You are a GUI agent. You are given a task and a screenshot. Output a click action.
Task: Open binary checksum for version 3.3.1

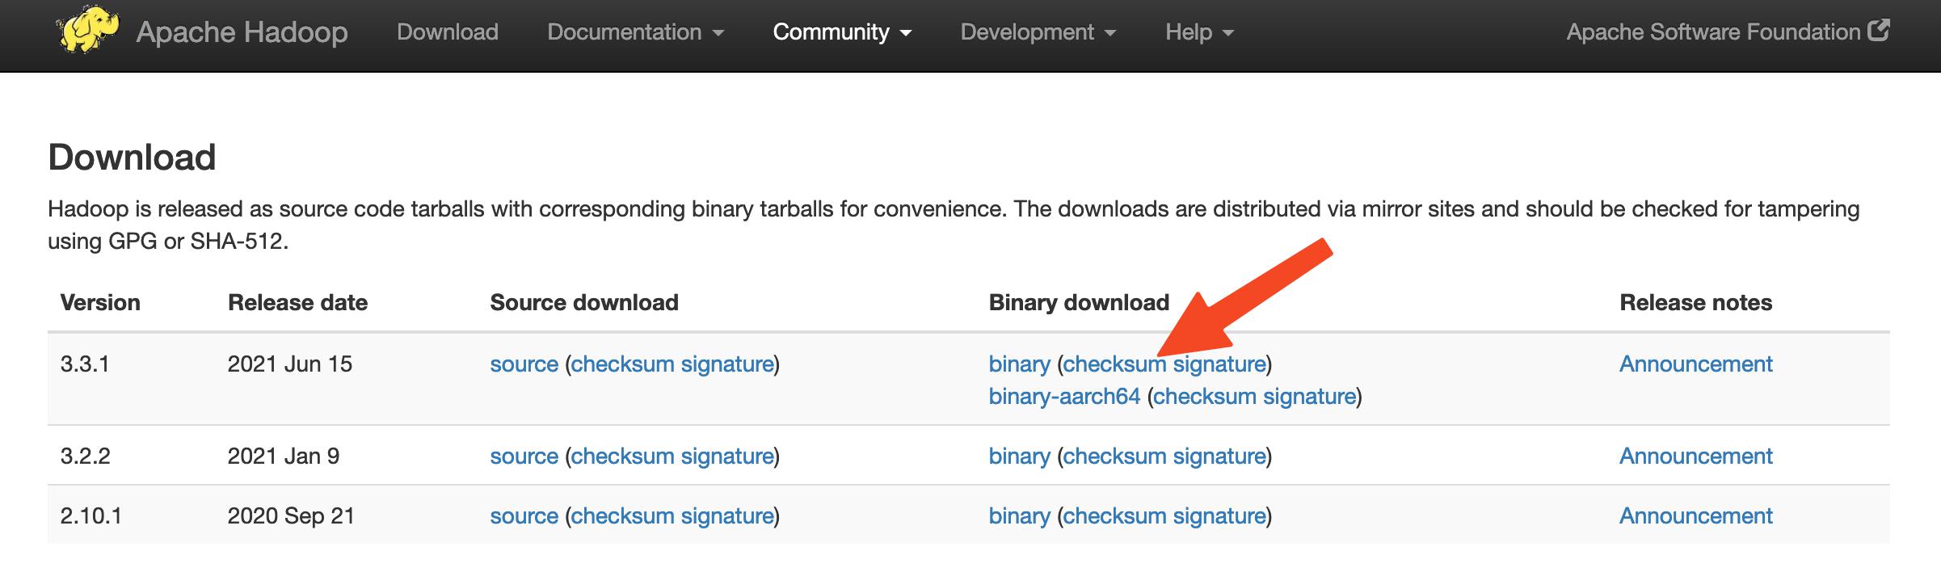coord(1114,364)
